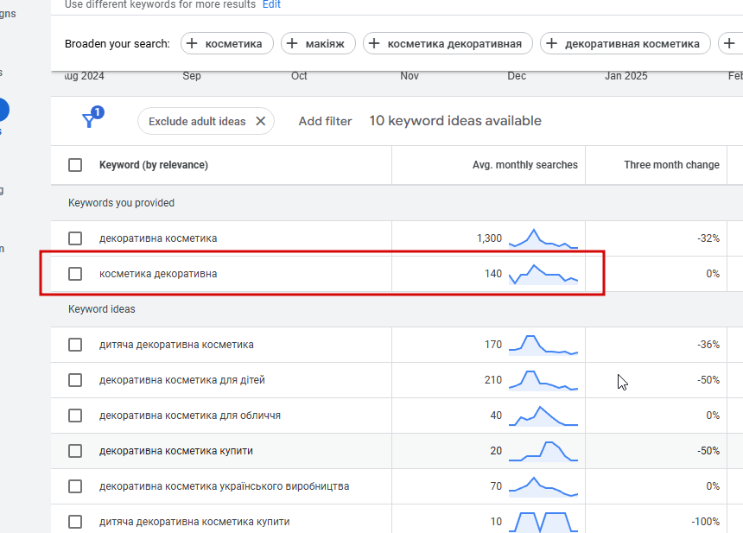The height and width of the screenshot is (533, 743).
Task: Check 'декоративна косметика для дітей' row
Action: coord(75,380)
